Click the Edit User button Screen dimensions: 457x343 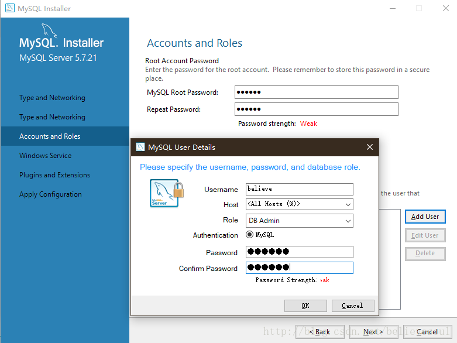pos(425,235)
